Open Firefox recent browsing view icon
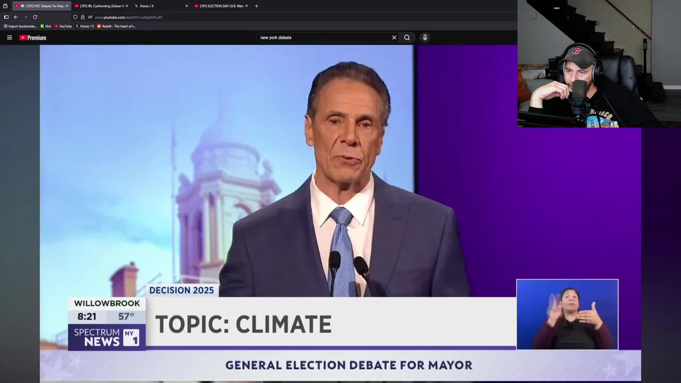The image size is (681, 383). click(x=5, y=6)
